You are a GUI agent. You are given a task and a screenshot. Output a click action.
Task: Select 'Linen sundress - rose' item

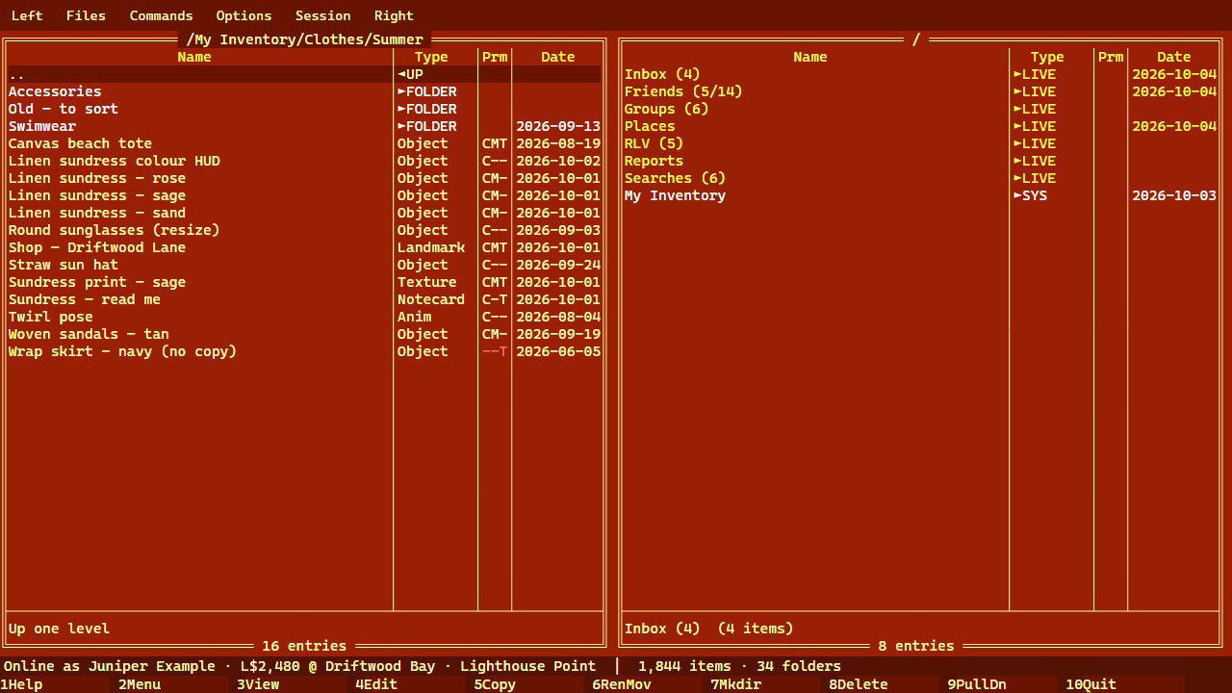pyautogui.click(x=304, y=178)
